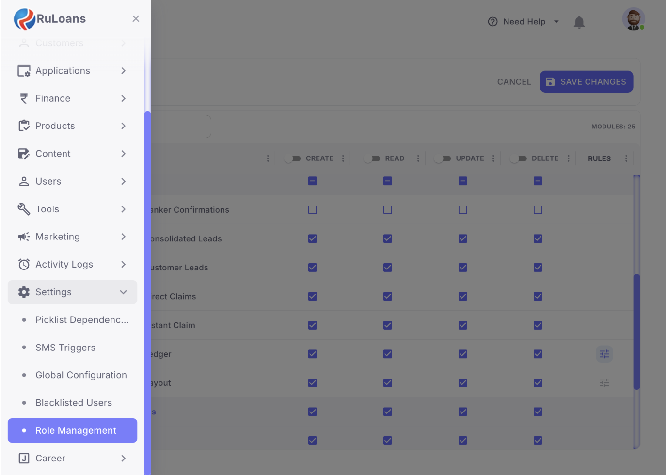Click the table's vertical scrollbar
Screen dimensions: 667x475
pos(636,332)
